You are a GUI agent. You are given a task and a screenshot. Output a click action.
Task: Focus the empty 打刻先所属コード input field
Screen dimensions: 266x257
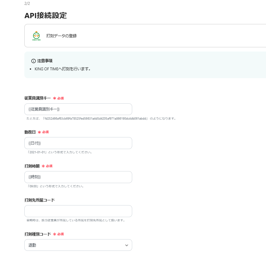point(78,211)
